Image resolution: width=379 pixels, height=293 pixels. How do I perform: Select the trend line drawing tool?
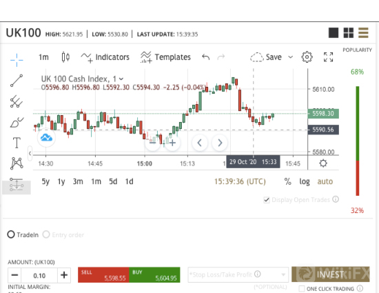coord(17,81)
